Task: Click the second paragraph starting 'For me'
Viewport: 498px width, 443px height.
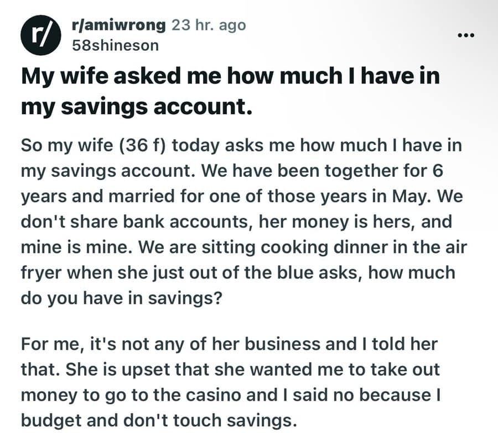Action: point(231,382)
